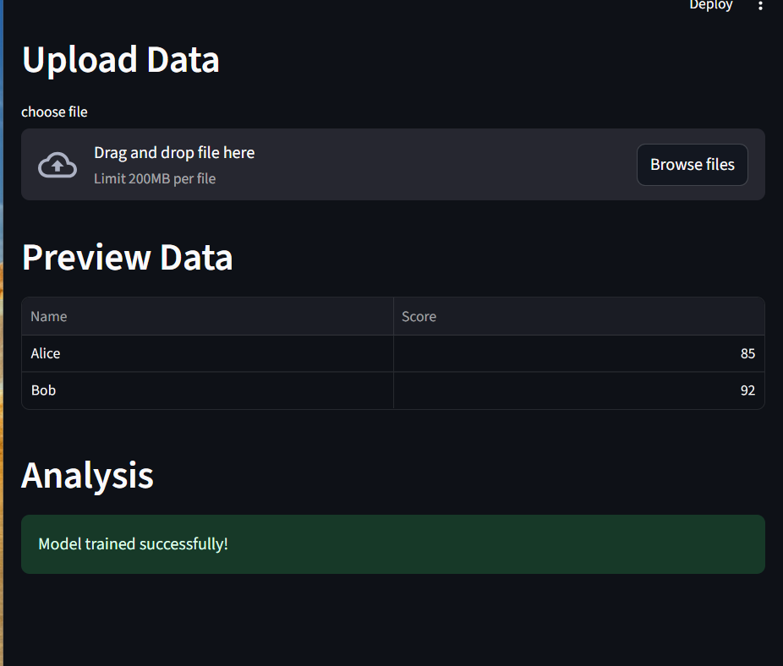
Task: Open the three-dot main menu
Action: click(x=760, y=5)
